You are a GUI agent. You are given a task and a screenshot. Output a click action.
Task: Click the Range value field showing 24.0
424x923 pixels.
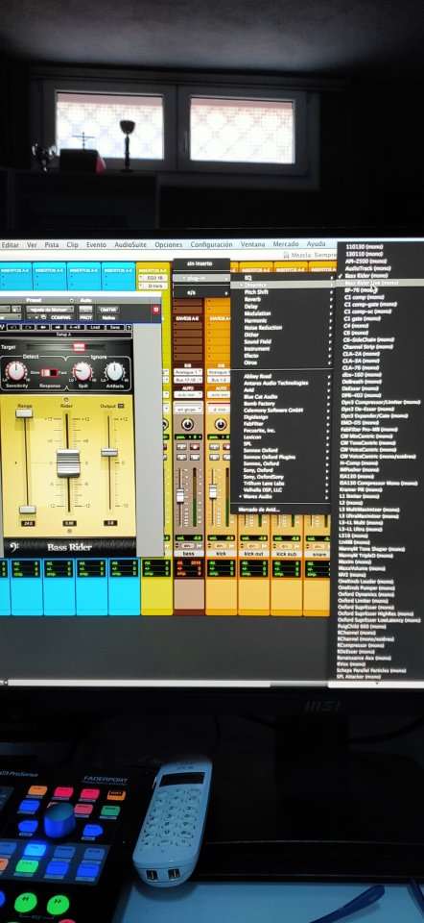point(28,523)
